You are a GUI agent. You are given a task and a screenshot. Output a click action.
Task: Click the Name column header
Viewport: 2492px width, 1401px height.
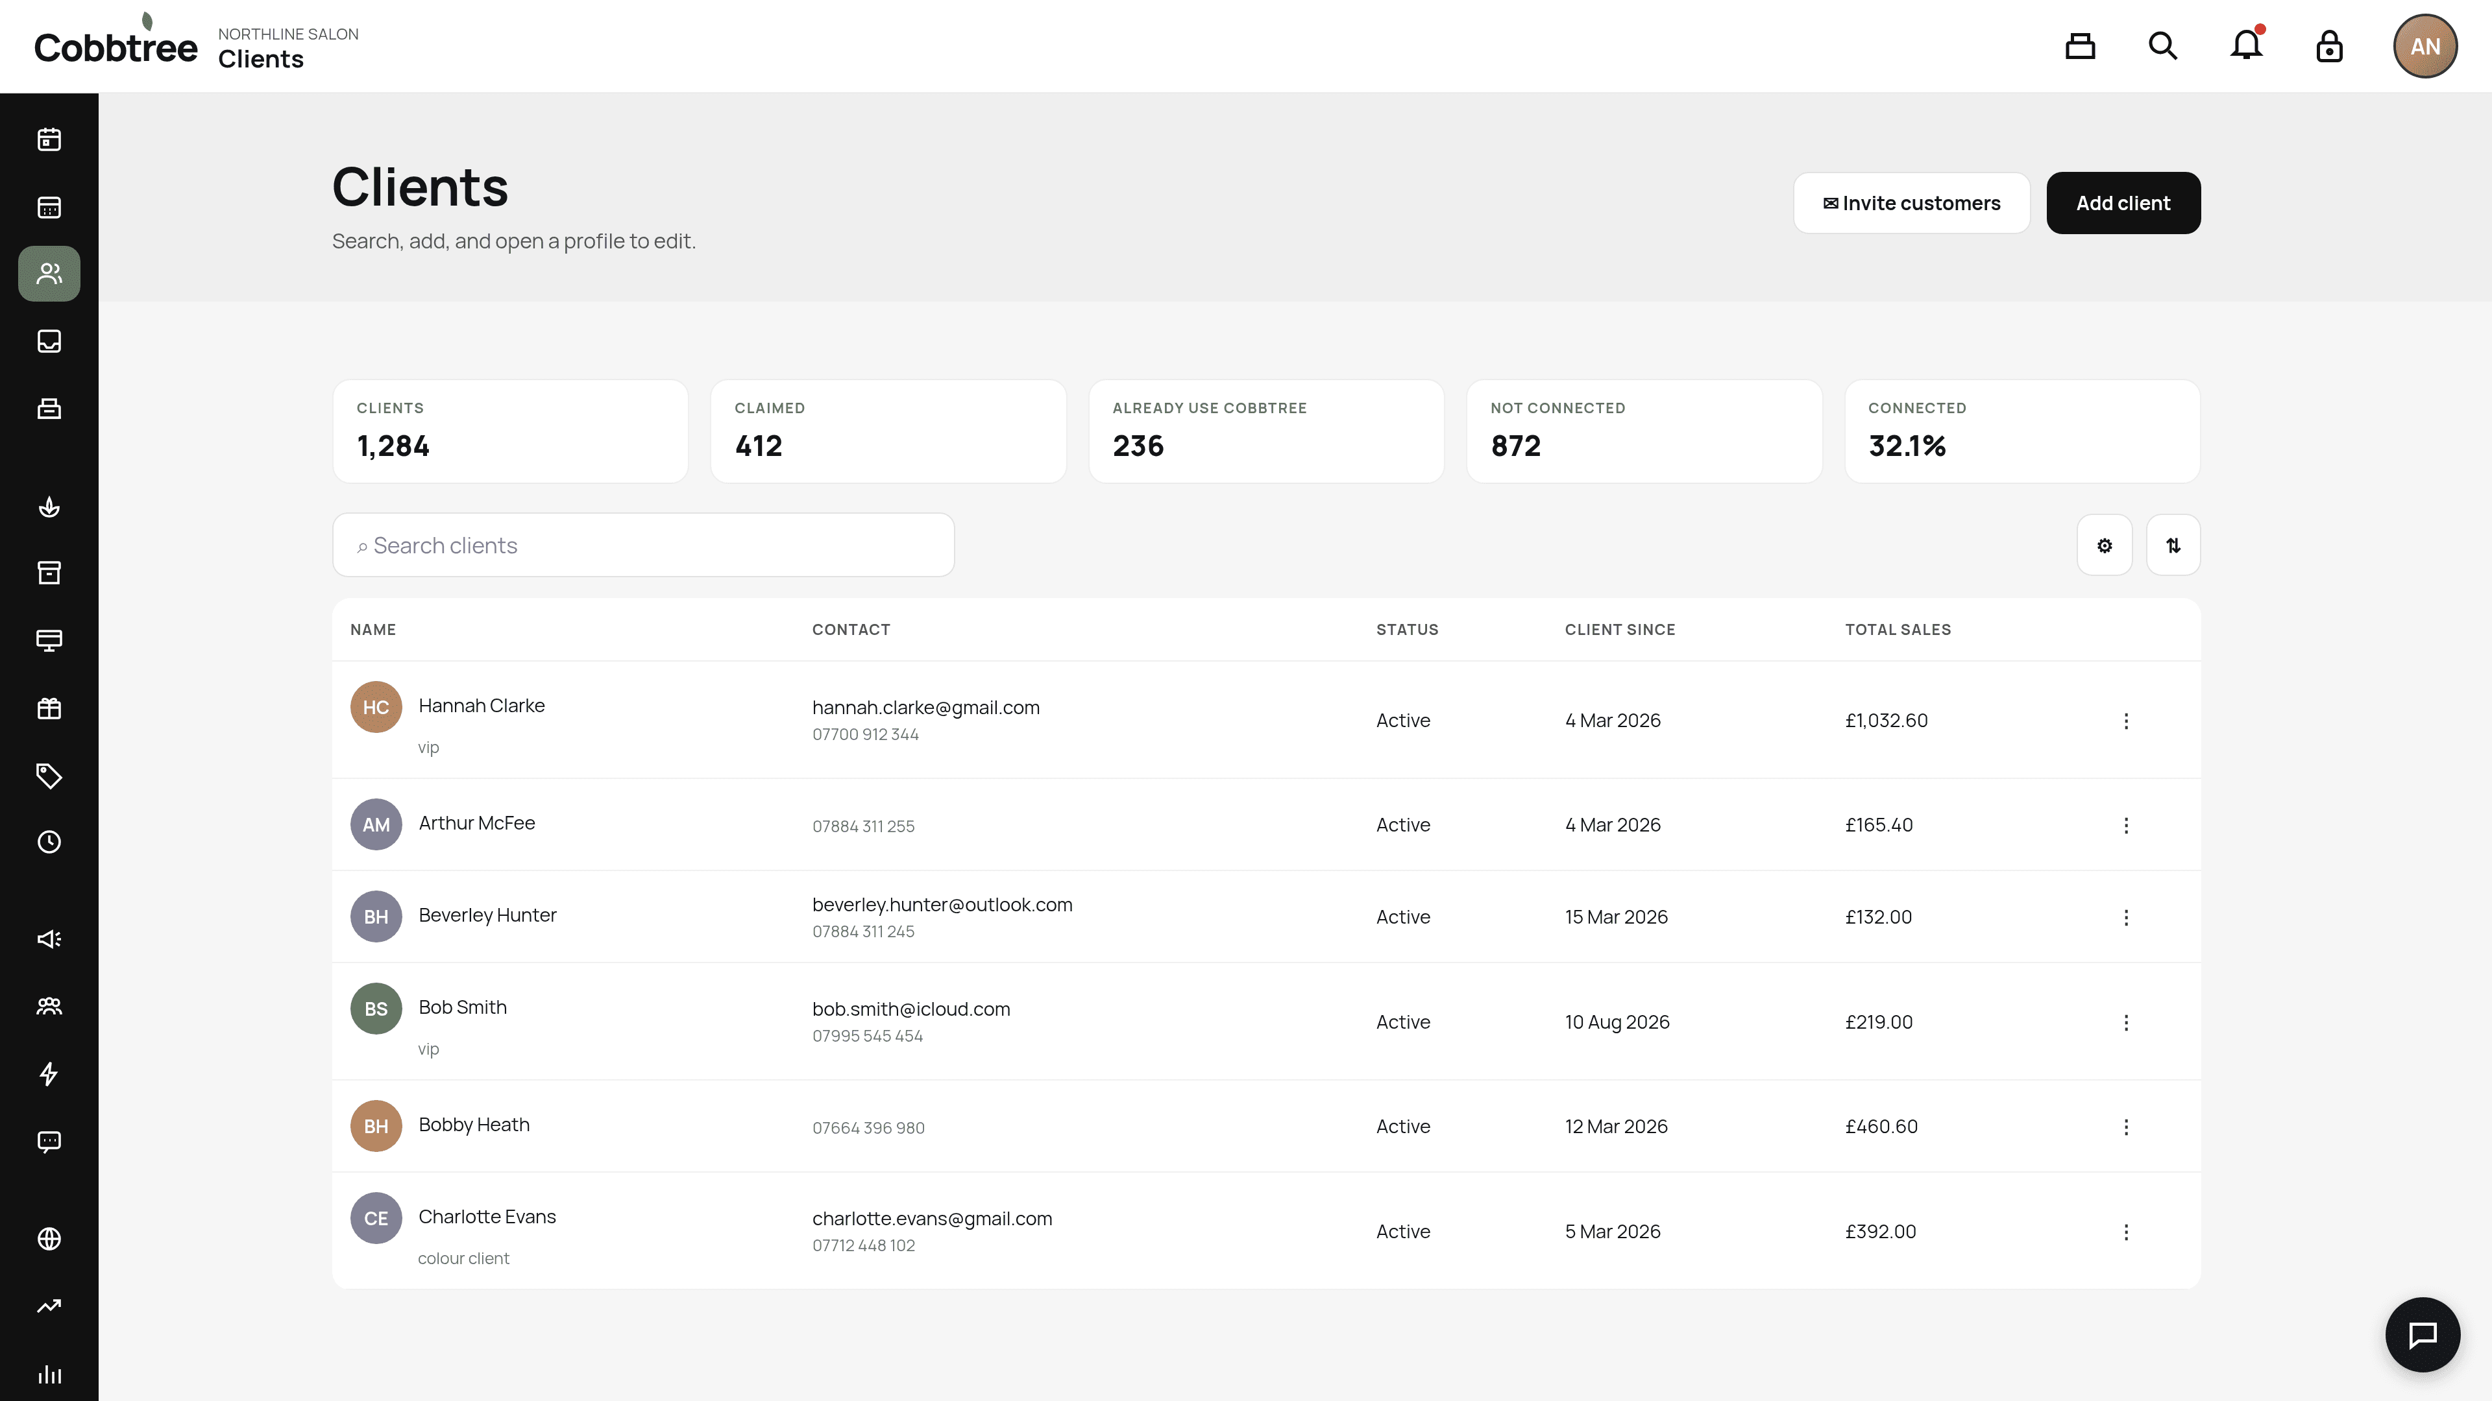(373, 629)
